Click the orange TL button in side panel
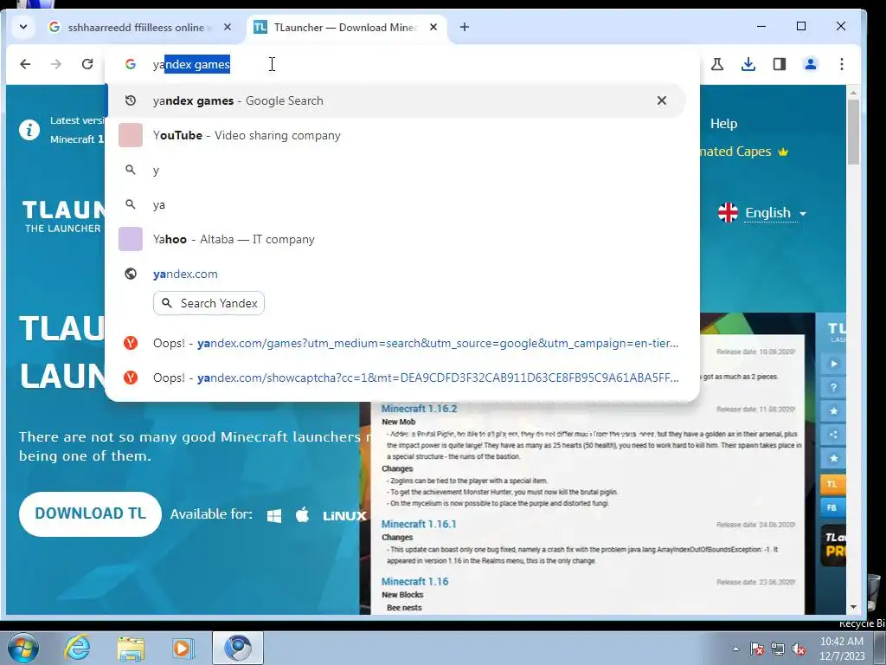886x665 pixels. coord(832,484)
